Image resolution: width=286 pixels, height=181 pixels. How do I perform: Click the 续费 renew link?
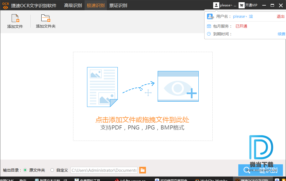(x=282, y=34)
